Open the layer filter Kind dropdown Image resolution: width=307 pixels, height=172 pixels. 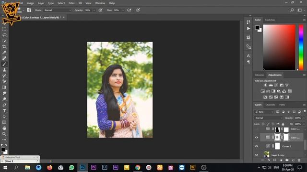pos(264,112)
